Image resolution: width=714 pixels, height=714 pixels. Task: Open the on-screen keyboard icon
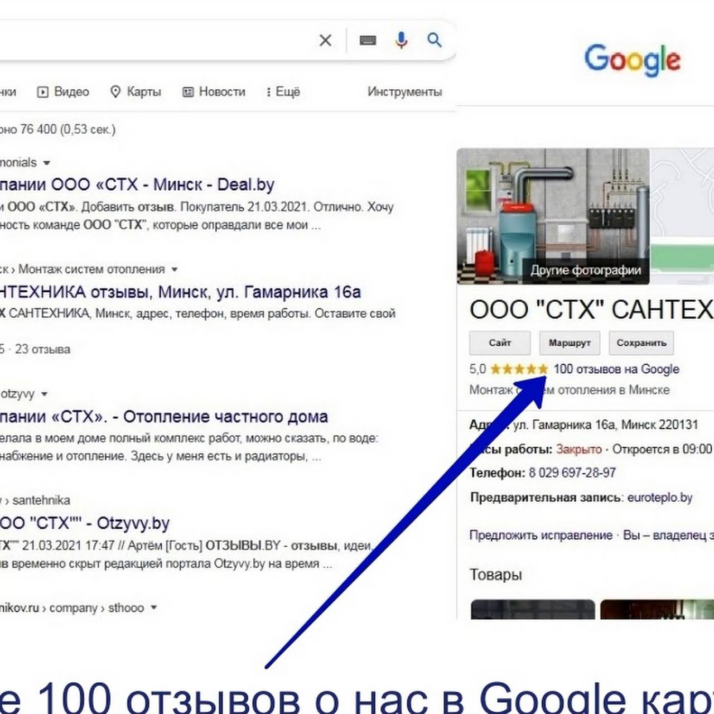click(368, 40)
